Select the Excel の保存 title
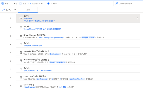This screenshot has height=91, width=143. click(x=29, y=85)
